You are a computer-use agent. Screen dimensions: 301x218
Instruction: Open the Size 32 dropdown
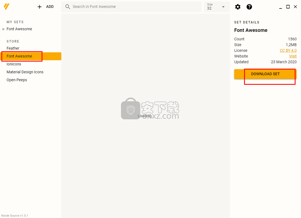pyautogui.click(x=217, y=7)
